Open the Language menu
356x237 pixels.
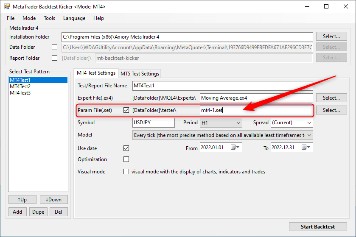(x=74, y=18)
